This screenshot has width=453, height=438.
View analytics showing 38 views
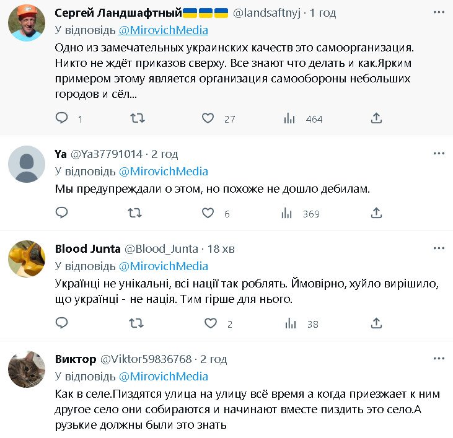[291, 323]
